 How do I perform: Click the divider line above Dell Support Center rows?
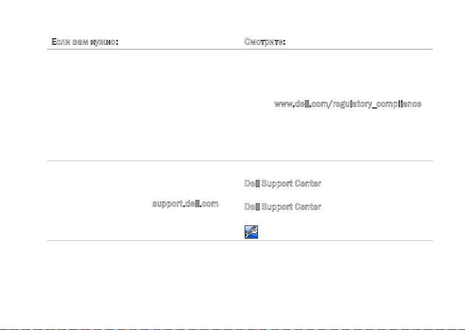[240, 161]
